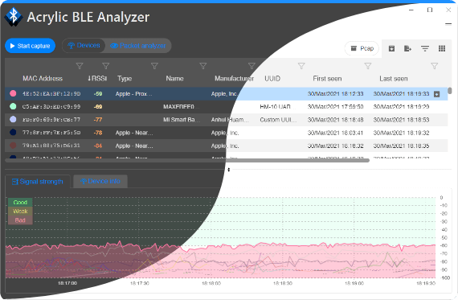Sort by the Last seen column header
The width and height of the screenshot is (458, 300).
(394, 78)
